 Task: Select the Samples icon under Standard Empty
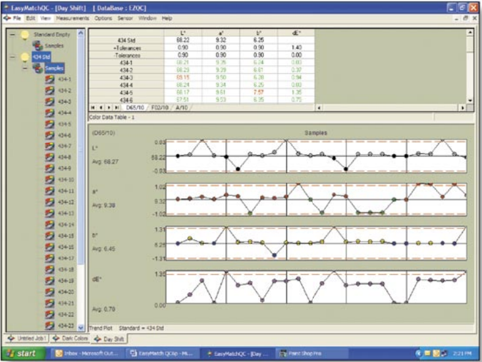pos(38,45)
